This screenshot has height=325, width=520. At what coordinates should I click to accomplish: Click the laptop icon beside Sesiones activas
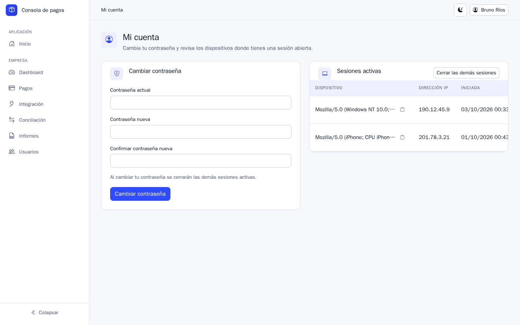tap(325, 74)
